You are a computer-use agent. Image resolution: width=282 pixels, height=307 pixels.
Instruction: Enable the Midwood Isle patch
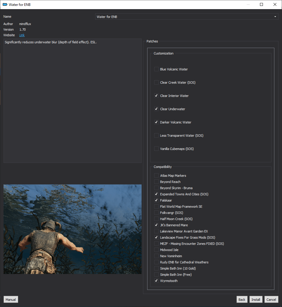click(x=156, y=250)
